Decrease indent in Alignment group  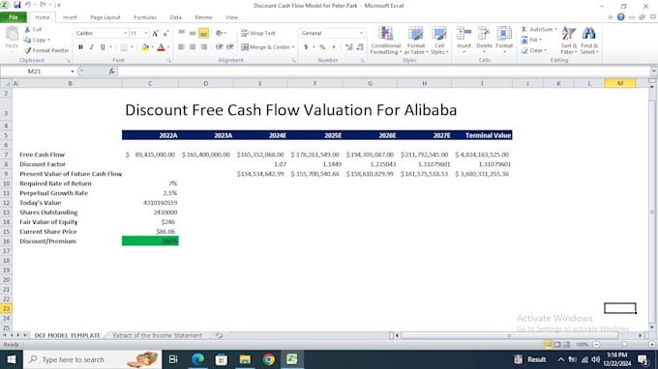pyautogui.click(x=219, y=47)
